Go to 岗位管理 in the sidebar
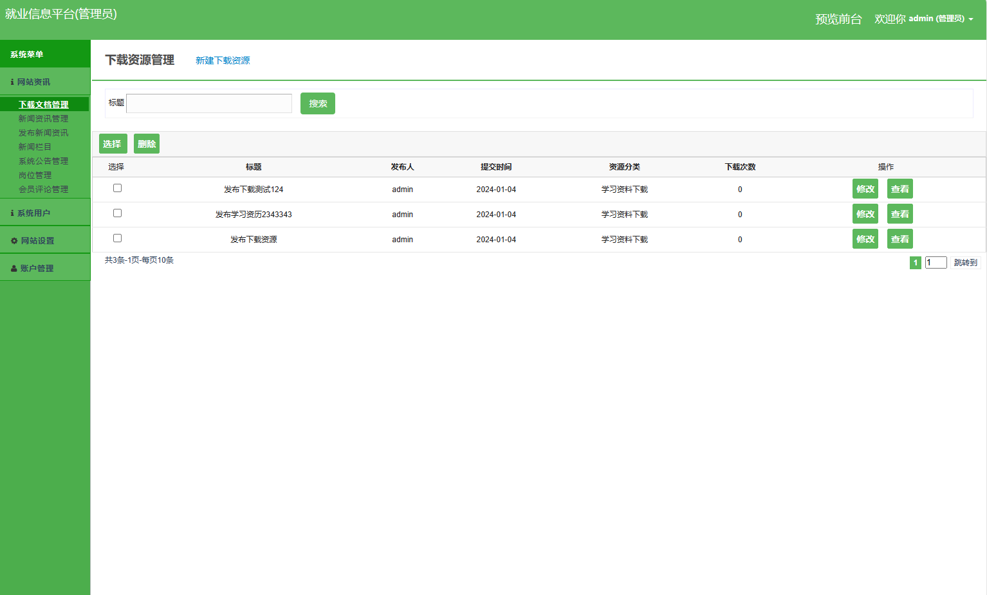987x595 pixels. (35, 175)
